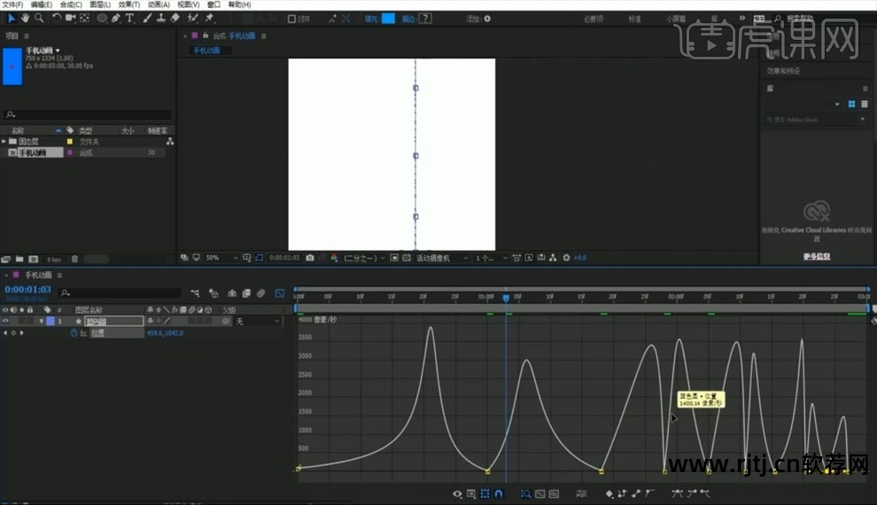The height and width of the screenshot is (505, 877).
Task: Expand workspace overflow chevrons
Action: pyautogui.click(x=742, y=18)
